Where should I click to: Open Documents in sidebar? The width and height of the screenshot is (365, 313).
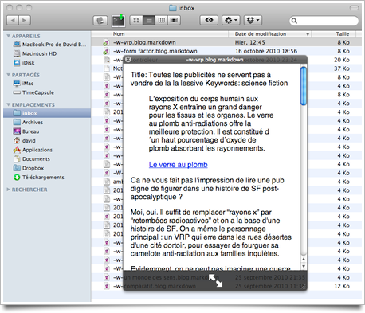(x=47, y=159)
